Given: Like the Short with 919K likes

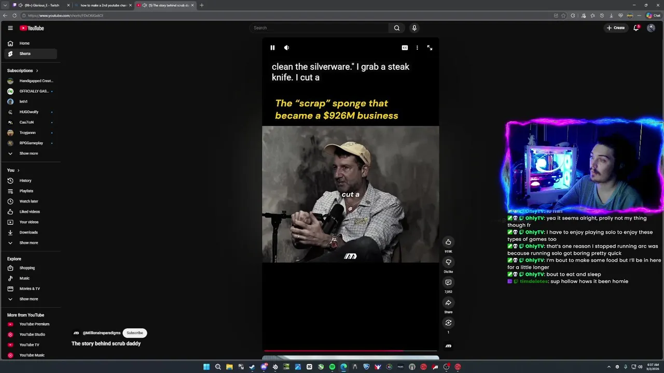Looking at the screenshot, I should click(x=448, y=242).
